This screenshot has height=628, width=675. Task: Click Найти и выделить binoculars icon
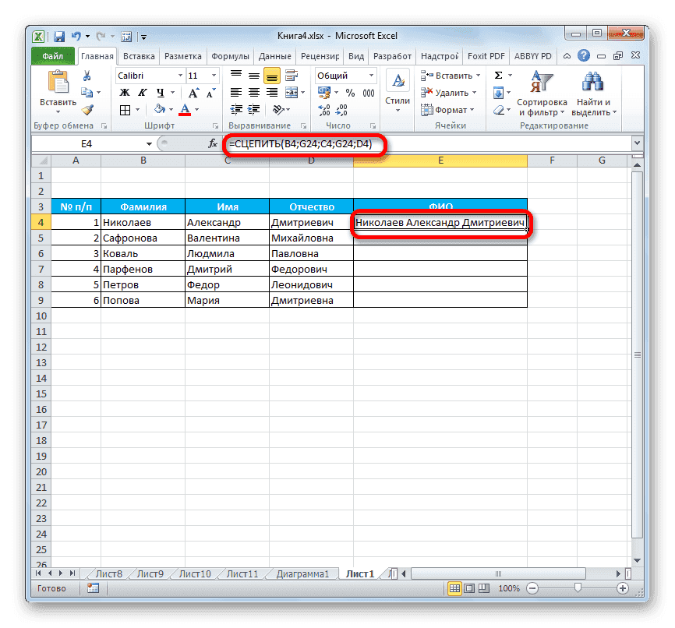[591, 82]
